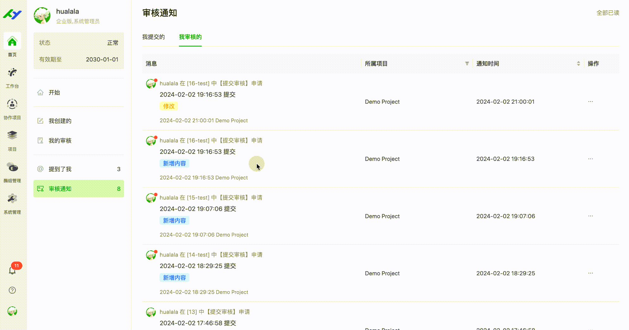Go to 协作项目 collaboration projects

click(x=12, y=104)
